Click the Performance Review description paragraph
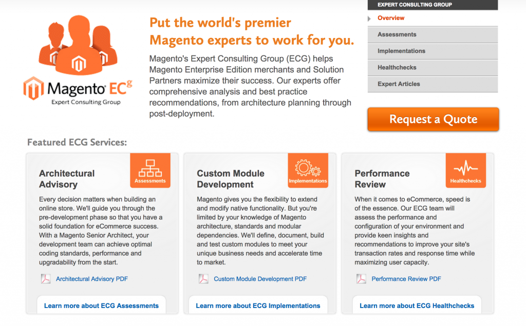This screenshot has width=526, height=326. [415, 231]
